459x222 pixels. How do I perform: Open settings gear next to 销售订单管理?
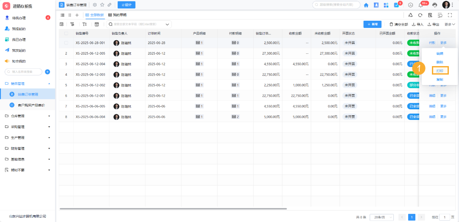click(x=95, y=5)
